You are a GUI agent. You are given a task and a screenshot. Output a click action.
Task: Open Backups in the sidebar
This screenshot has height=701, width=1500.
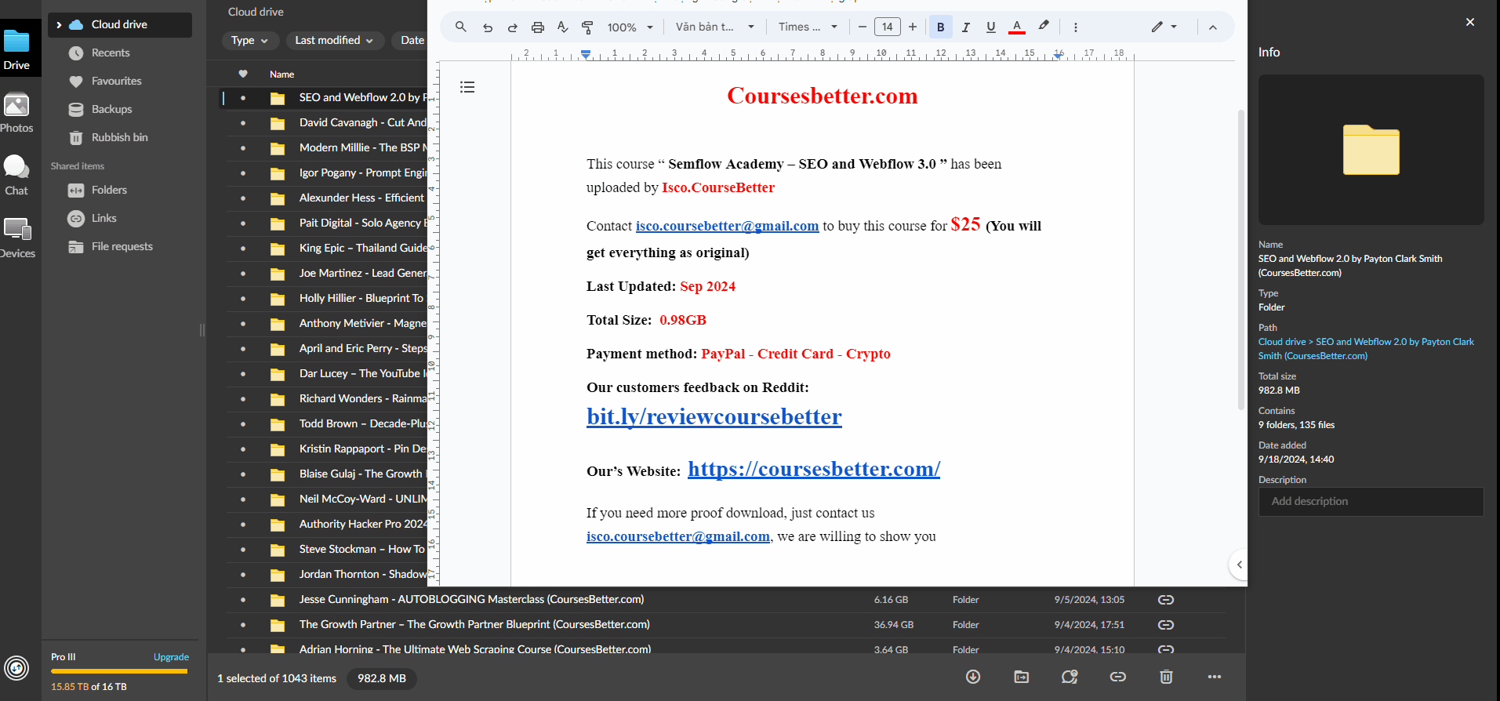[x=111, y=110]
